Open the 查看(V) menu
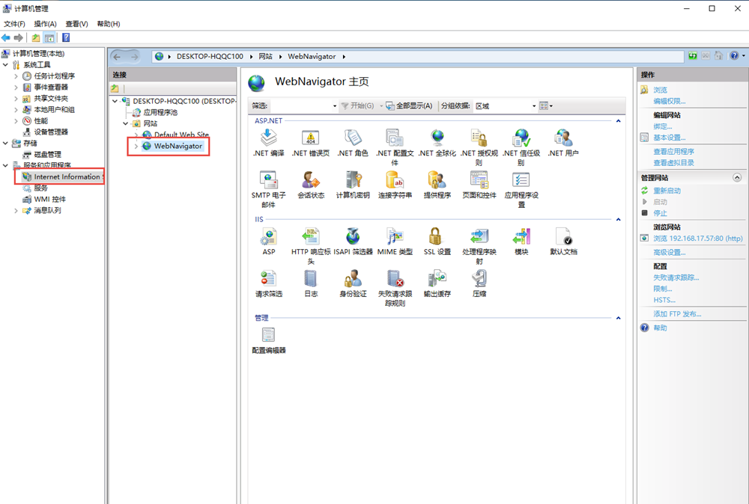Image resolution: width=749 pixels, height=504 pixels. point(76,24)
